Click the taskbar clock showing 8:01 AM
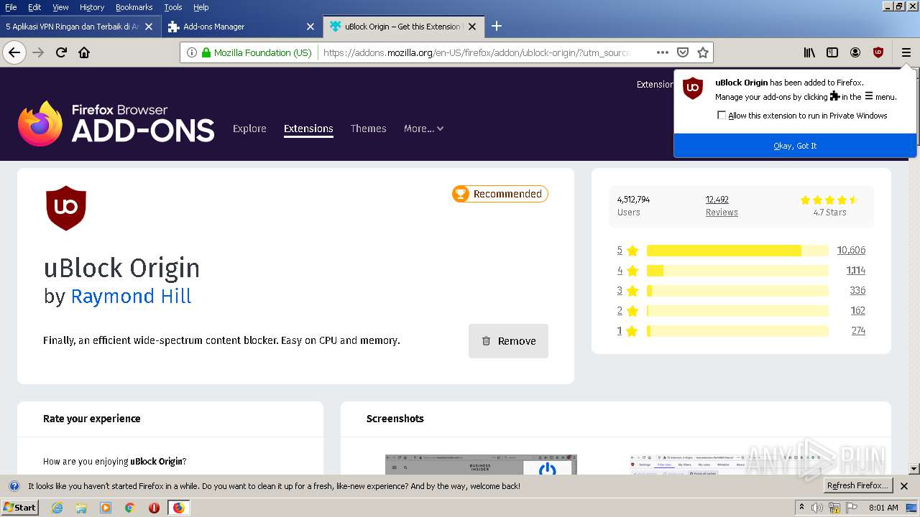The height and width of the screenshot is (517, 920). [883, 508]
